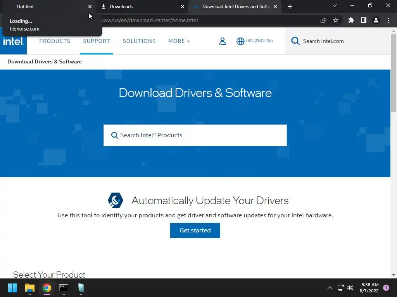This screenshot has width=397, height=297.
Task: Open Chrome profile avatar icon
Action: pyautogui.click(x=376, y=20)
